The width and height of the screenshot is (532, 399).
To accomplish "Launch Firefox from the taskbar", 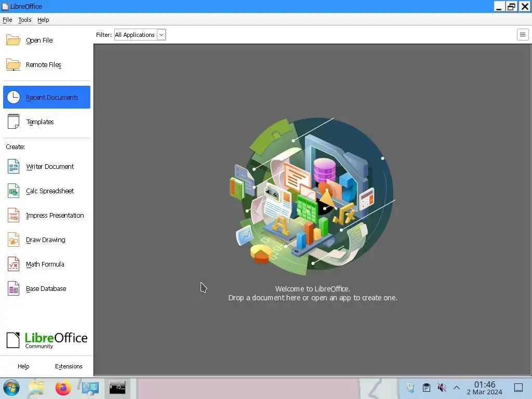I will (x=63, y=388).
